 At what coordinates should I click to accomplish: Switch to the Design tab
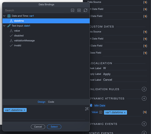[41, 102]
